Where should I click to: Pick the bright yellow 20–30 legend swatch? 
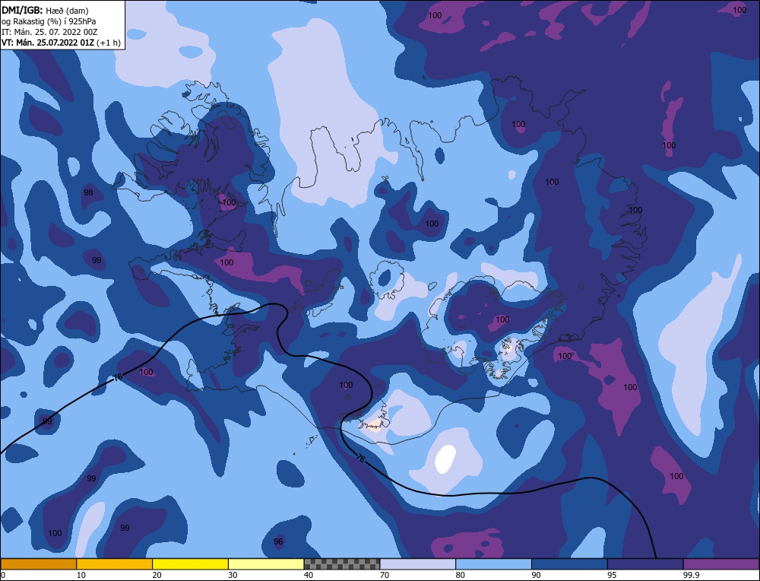coord(190,564)
